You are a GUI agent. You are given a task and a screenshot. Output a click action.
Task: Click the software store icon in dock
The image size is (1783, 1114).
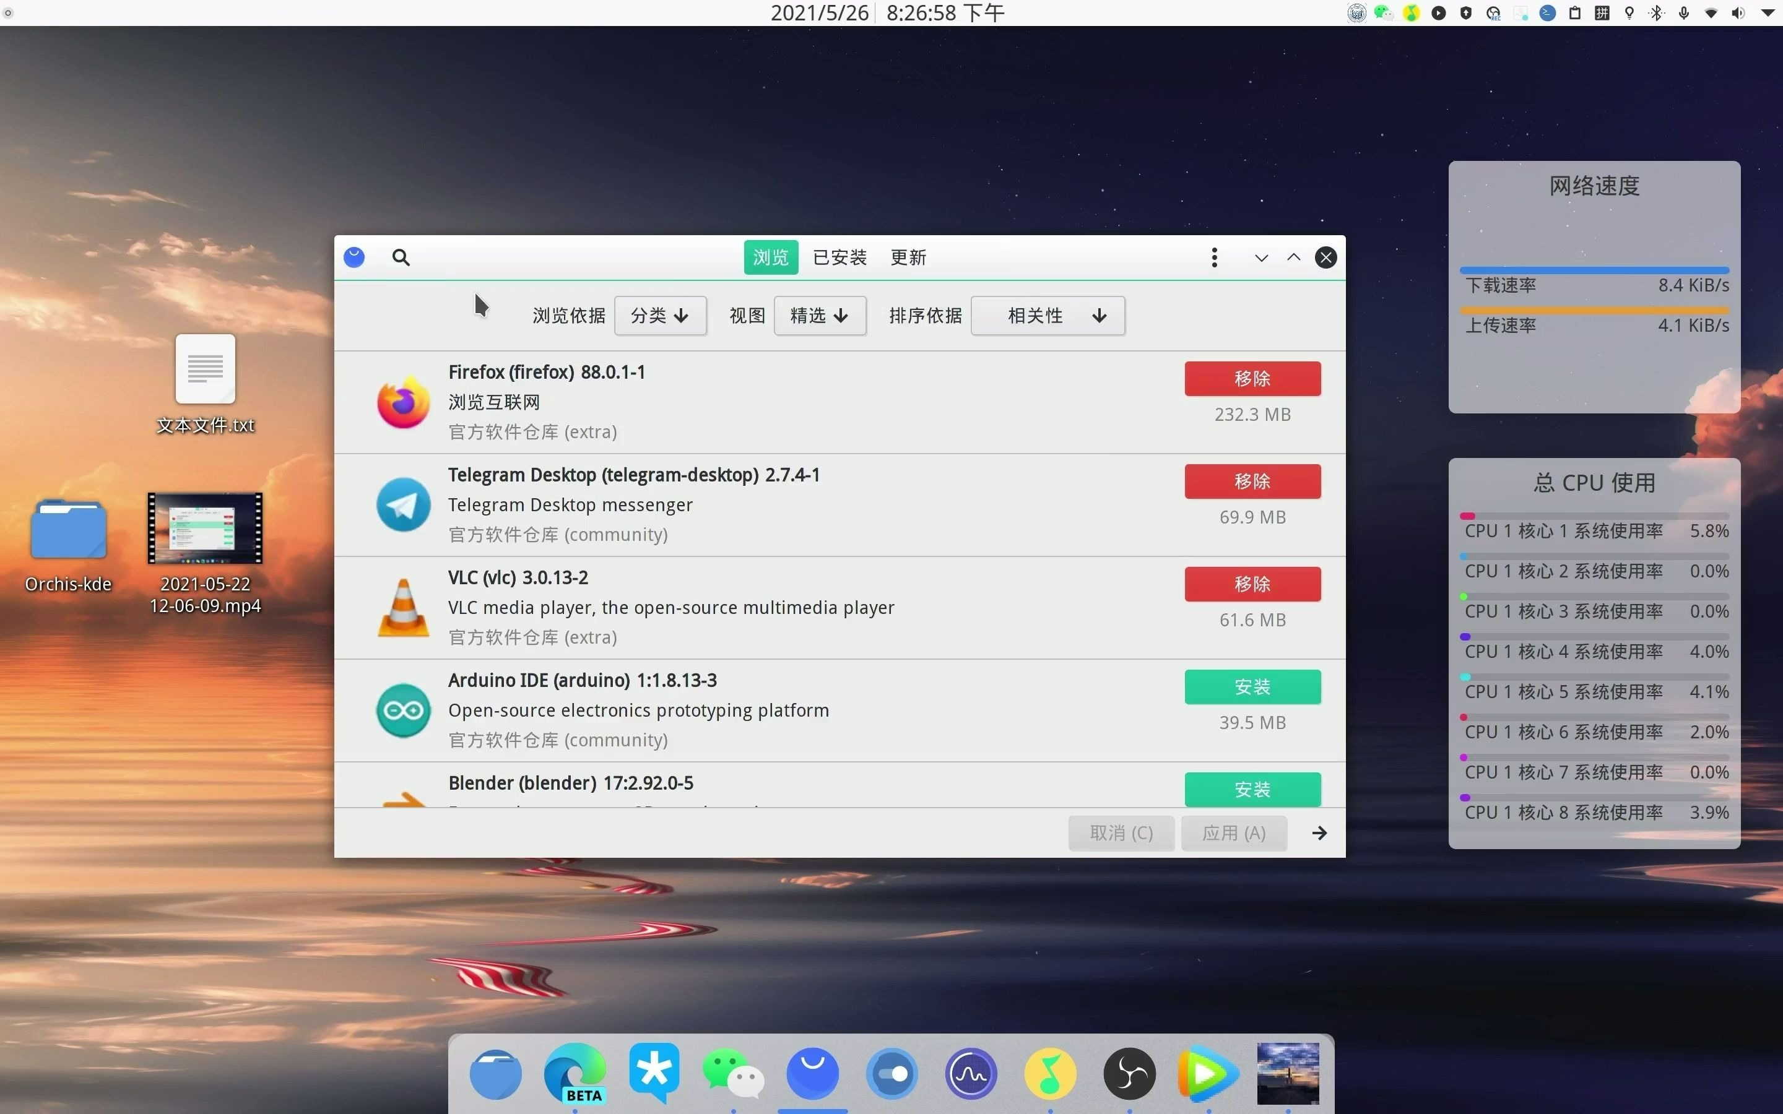pos(813,1074)
